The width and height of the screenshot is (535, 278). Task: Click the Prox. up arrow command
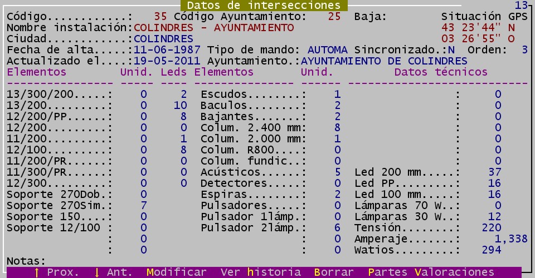point(56,272)
